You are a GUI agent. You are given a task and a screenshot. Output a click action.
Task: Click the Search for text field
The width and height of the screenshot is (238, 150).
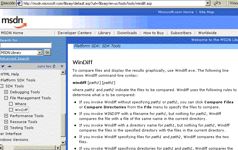coord(26,45)
